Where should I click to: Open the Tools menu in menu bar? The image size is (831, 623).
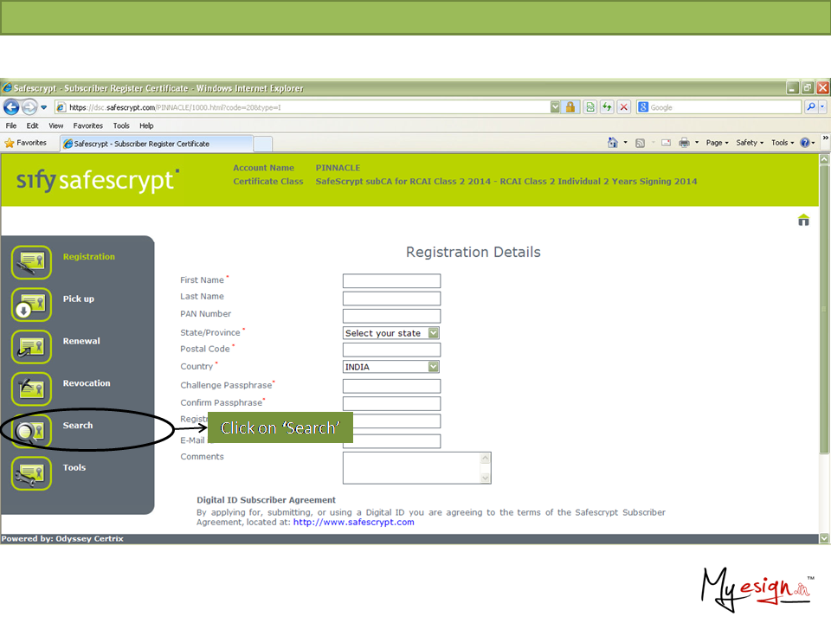tap(121, 125)
